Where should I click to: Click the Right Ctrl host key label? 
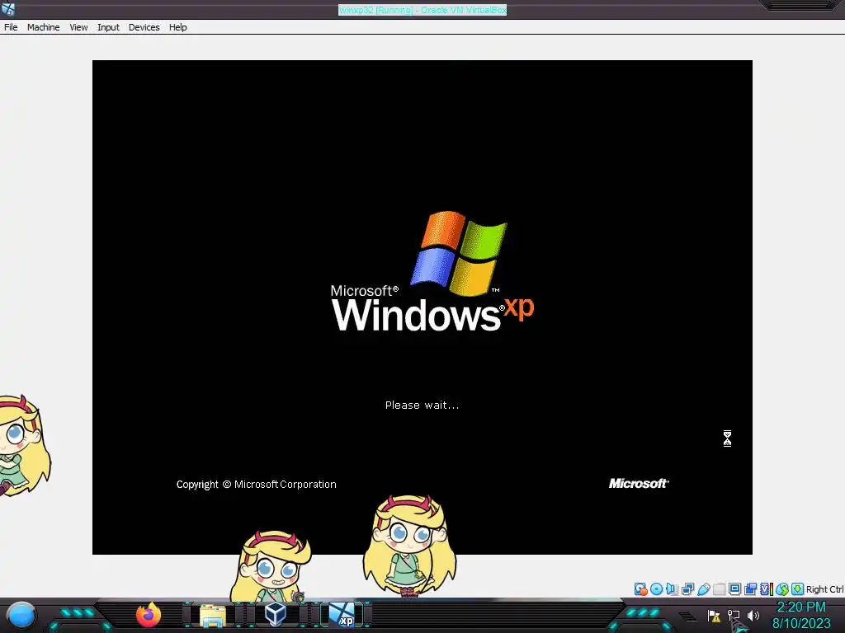click(824, 589)
